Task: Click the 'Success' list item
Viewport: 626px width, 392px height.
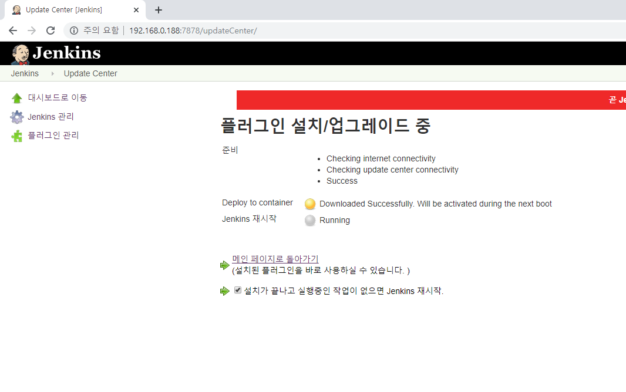Action: 342,181
